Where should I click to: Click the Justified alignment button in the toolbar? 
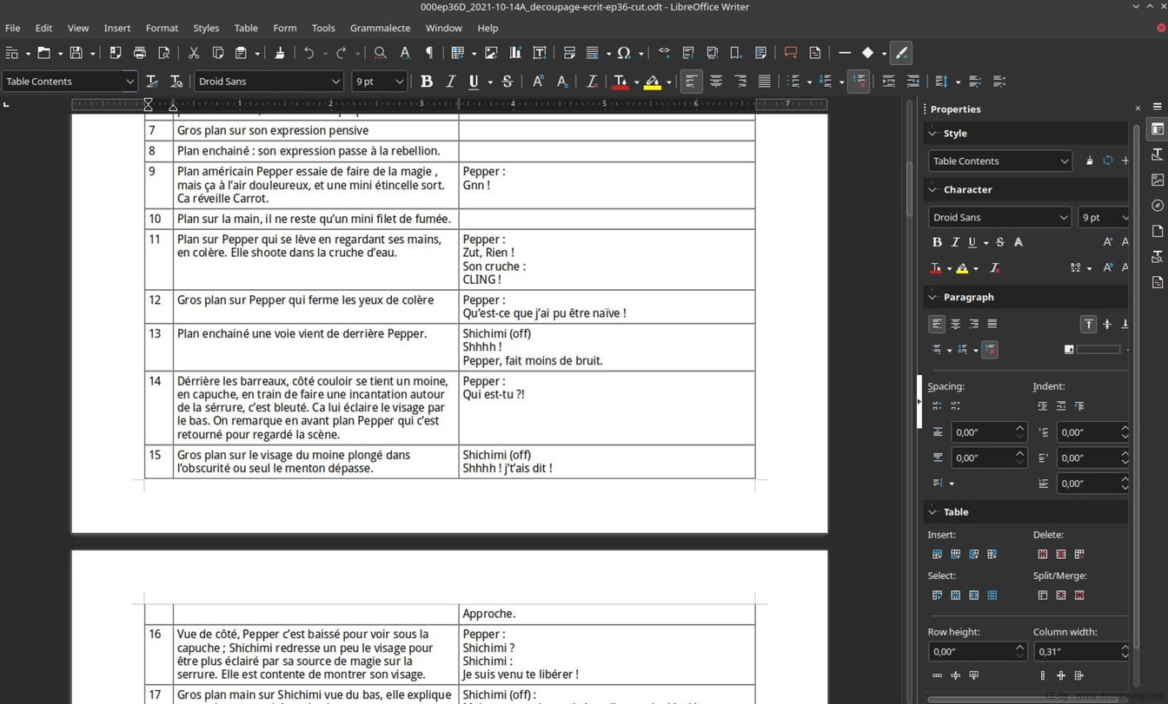tap(764, 82)
